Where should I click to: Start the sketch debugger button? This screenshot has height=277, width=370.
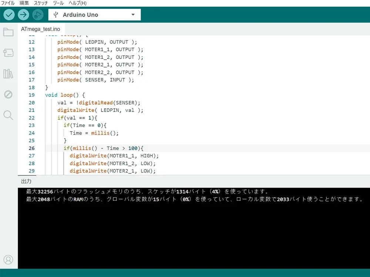pyautogui.click(x=37, y=15)
